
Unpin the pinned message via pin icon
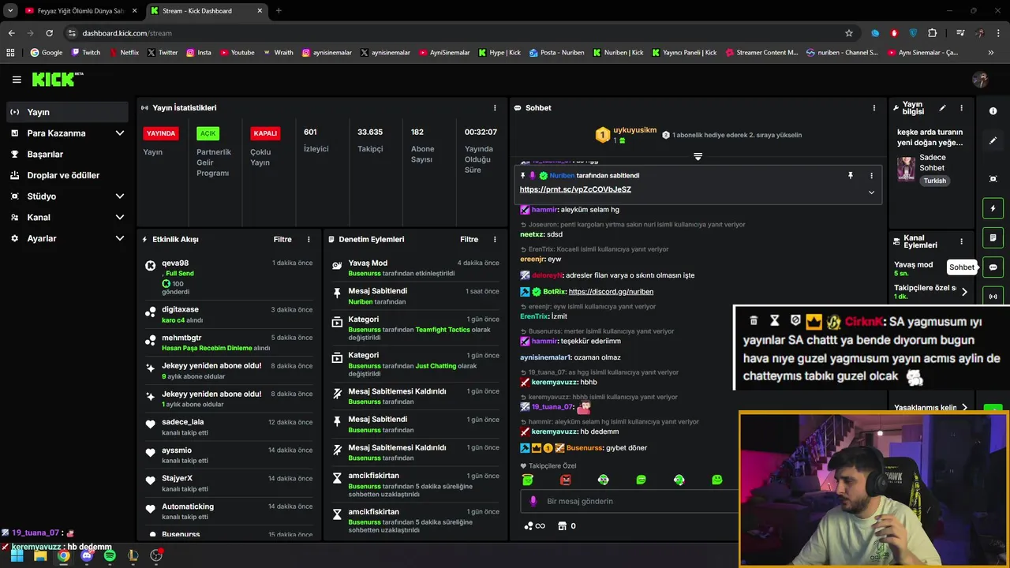tap(850, 176)
